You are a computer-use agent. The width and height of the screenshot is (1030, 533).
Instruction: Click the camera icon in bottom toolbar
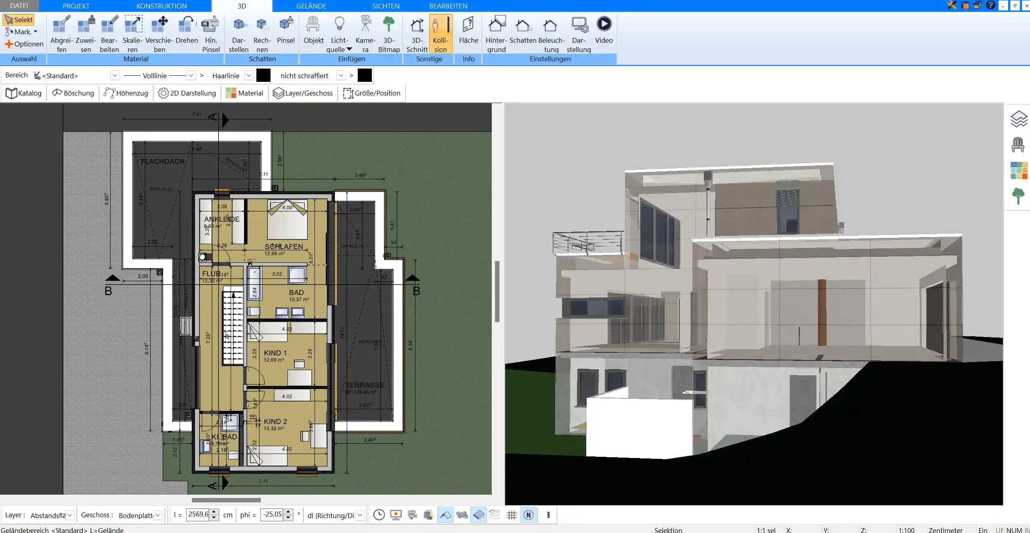tap(412, 515)
